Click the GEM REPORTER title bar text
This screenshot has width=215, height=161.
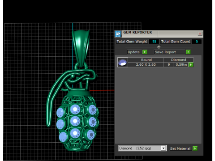138,32
